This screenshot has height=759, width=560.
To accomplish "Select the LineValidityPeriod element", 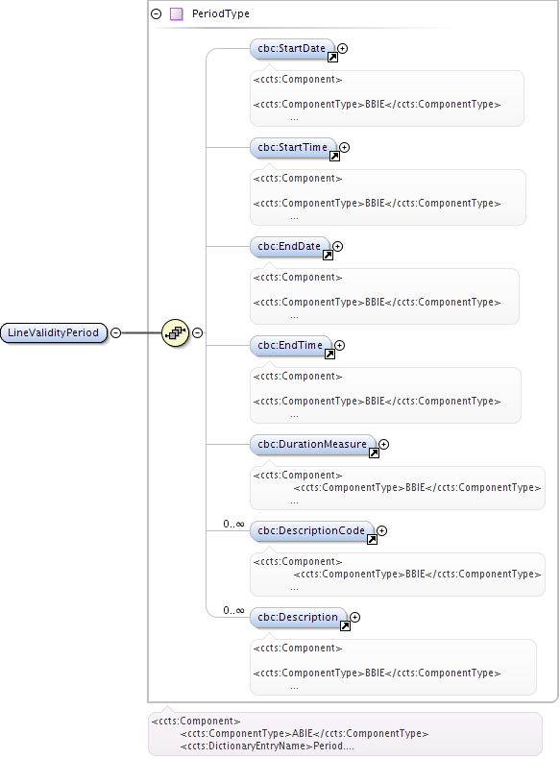I will click(53, 332).
